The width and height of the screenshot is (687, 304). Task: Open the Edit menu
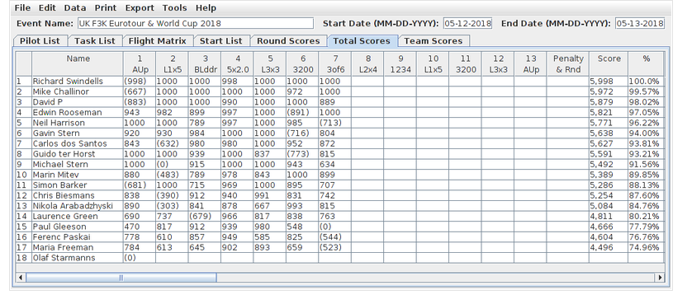click(47, 8)
